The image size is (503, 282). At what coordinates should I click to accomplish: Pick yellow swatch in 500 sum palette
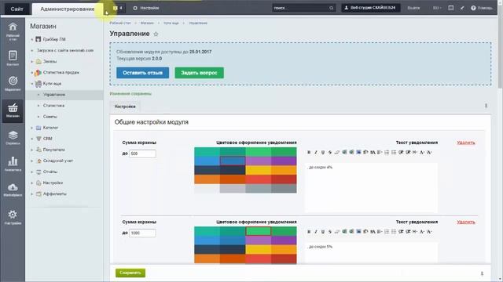click(259, 170)
